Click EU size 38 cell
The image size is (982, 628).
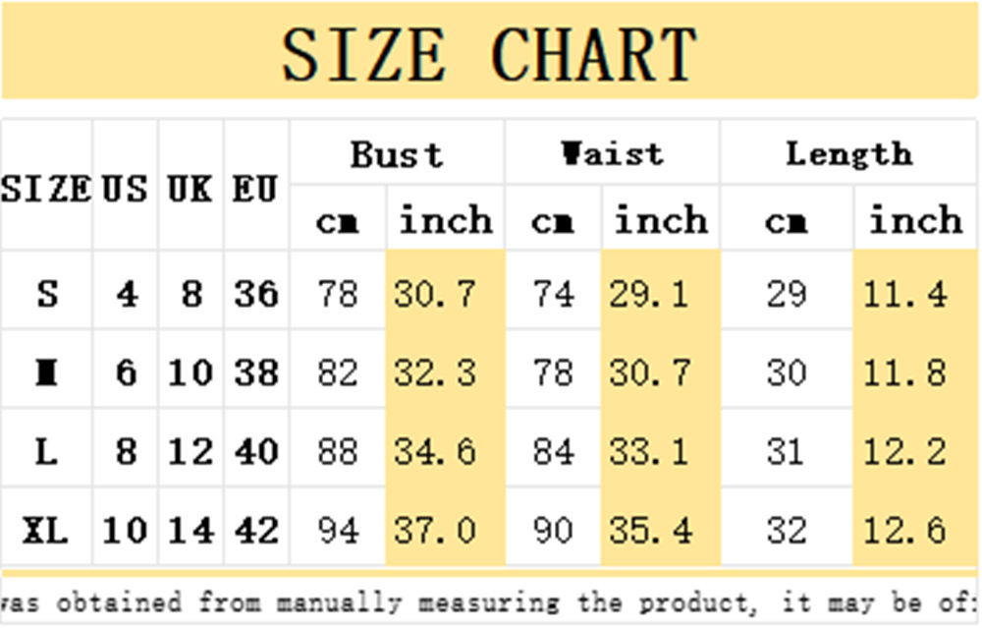tap(256, 372)
